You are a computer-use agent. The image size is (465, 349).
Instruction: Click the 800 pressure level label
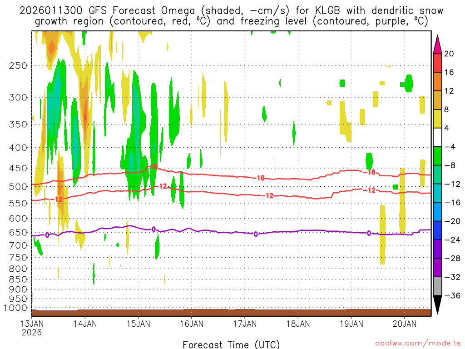click(18, 269)
